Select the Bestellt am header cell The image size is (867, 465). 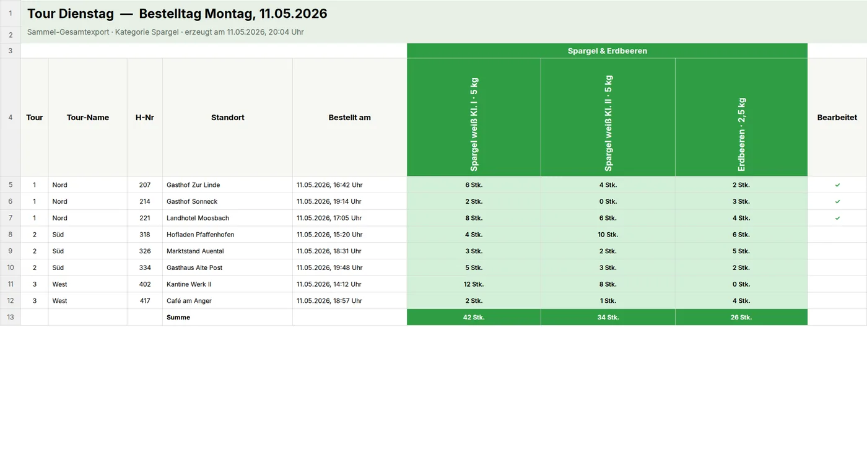pos(349,118)
